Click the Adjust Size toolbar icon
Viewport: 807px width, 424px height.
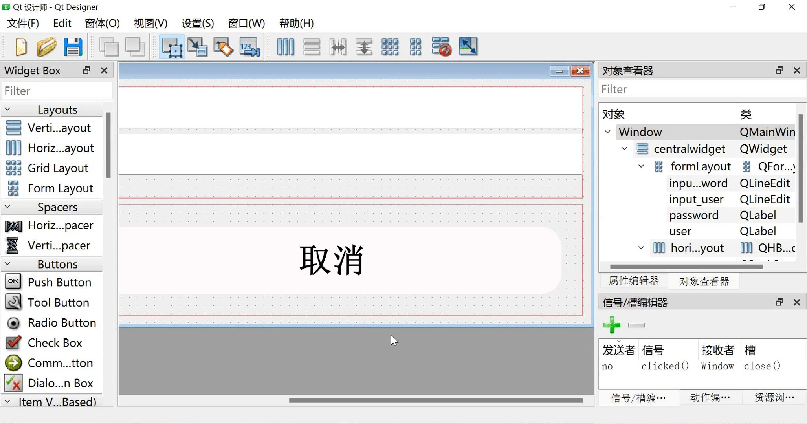tap(468, 47)
